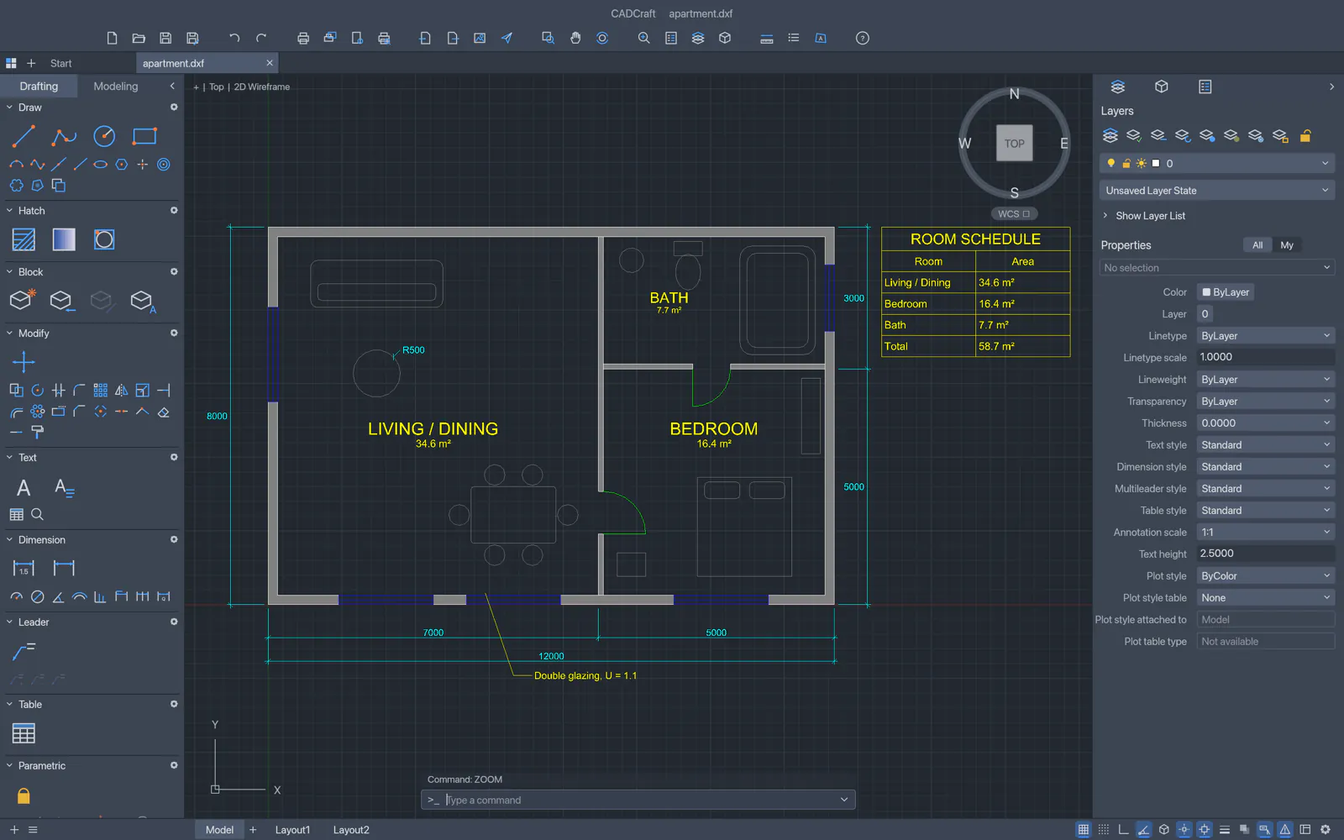
Task: Open the Layout1 tab
Action: 292,830
